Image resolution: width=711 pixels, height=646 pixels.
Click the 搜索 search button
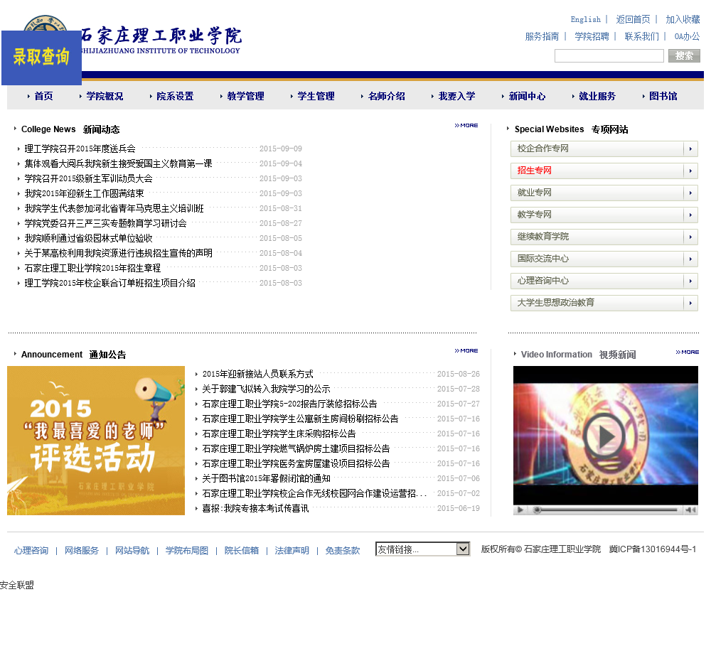(684, 55)
